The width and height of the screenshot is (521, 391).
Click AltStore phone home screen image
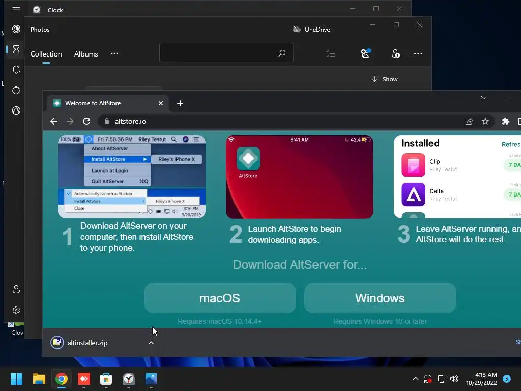click(300, 177)
